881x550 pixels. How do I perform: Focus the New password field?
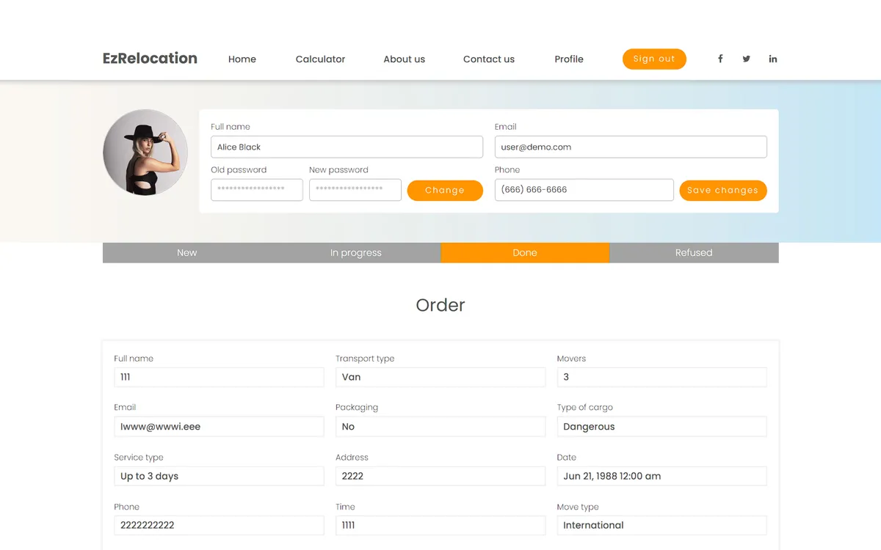pos(355,190)
